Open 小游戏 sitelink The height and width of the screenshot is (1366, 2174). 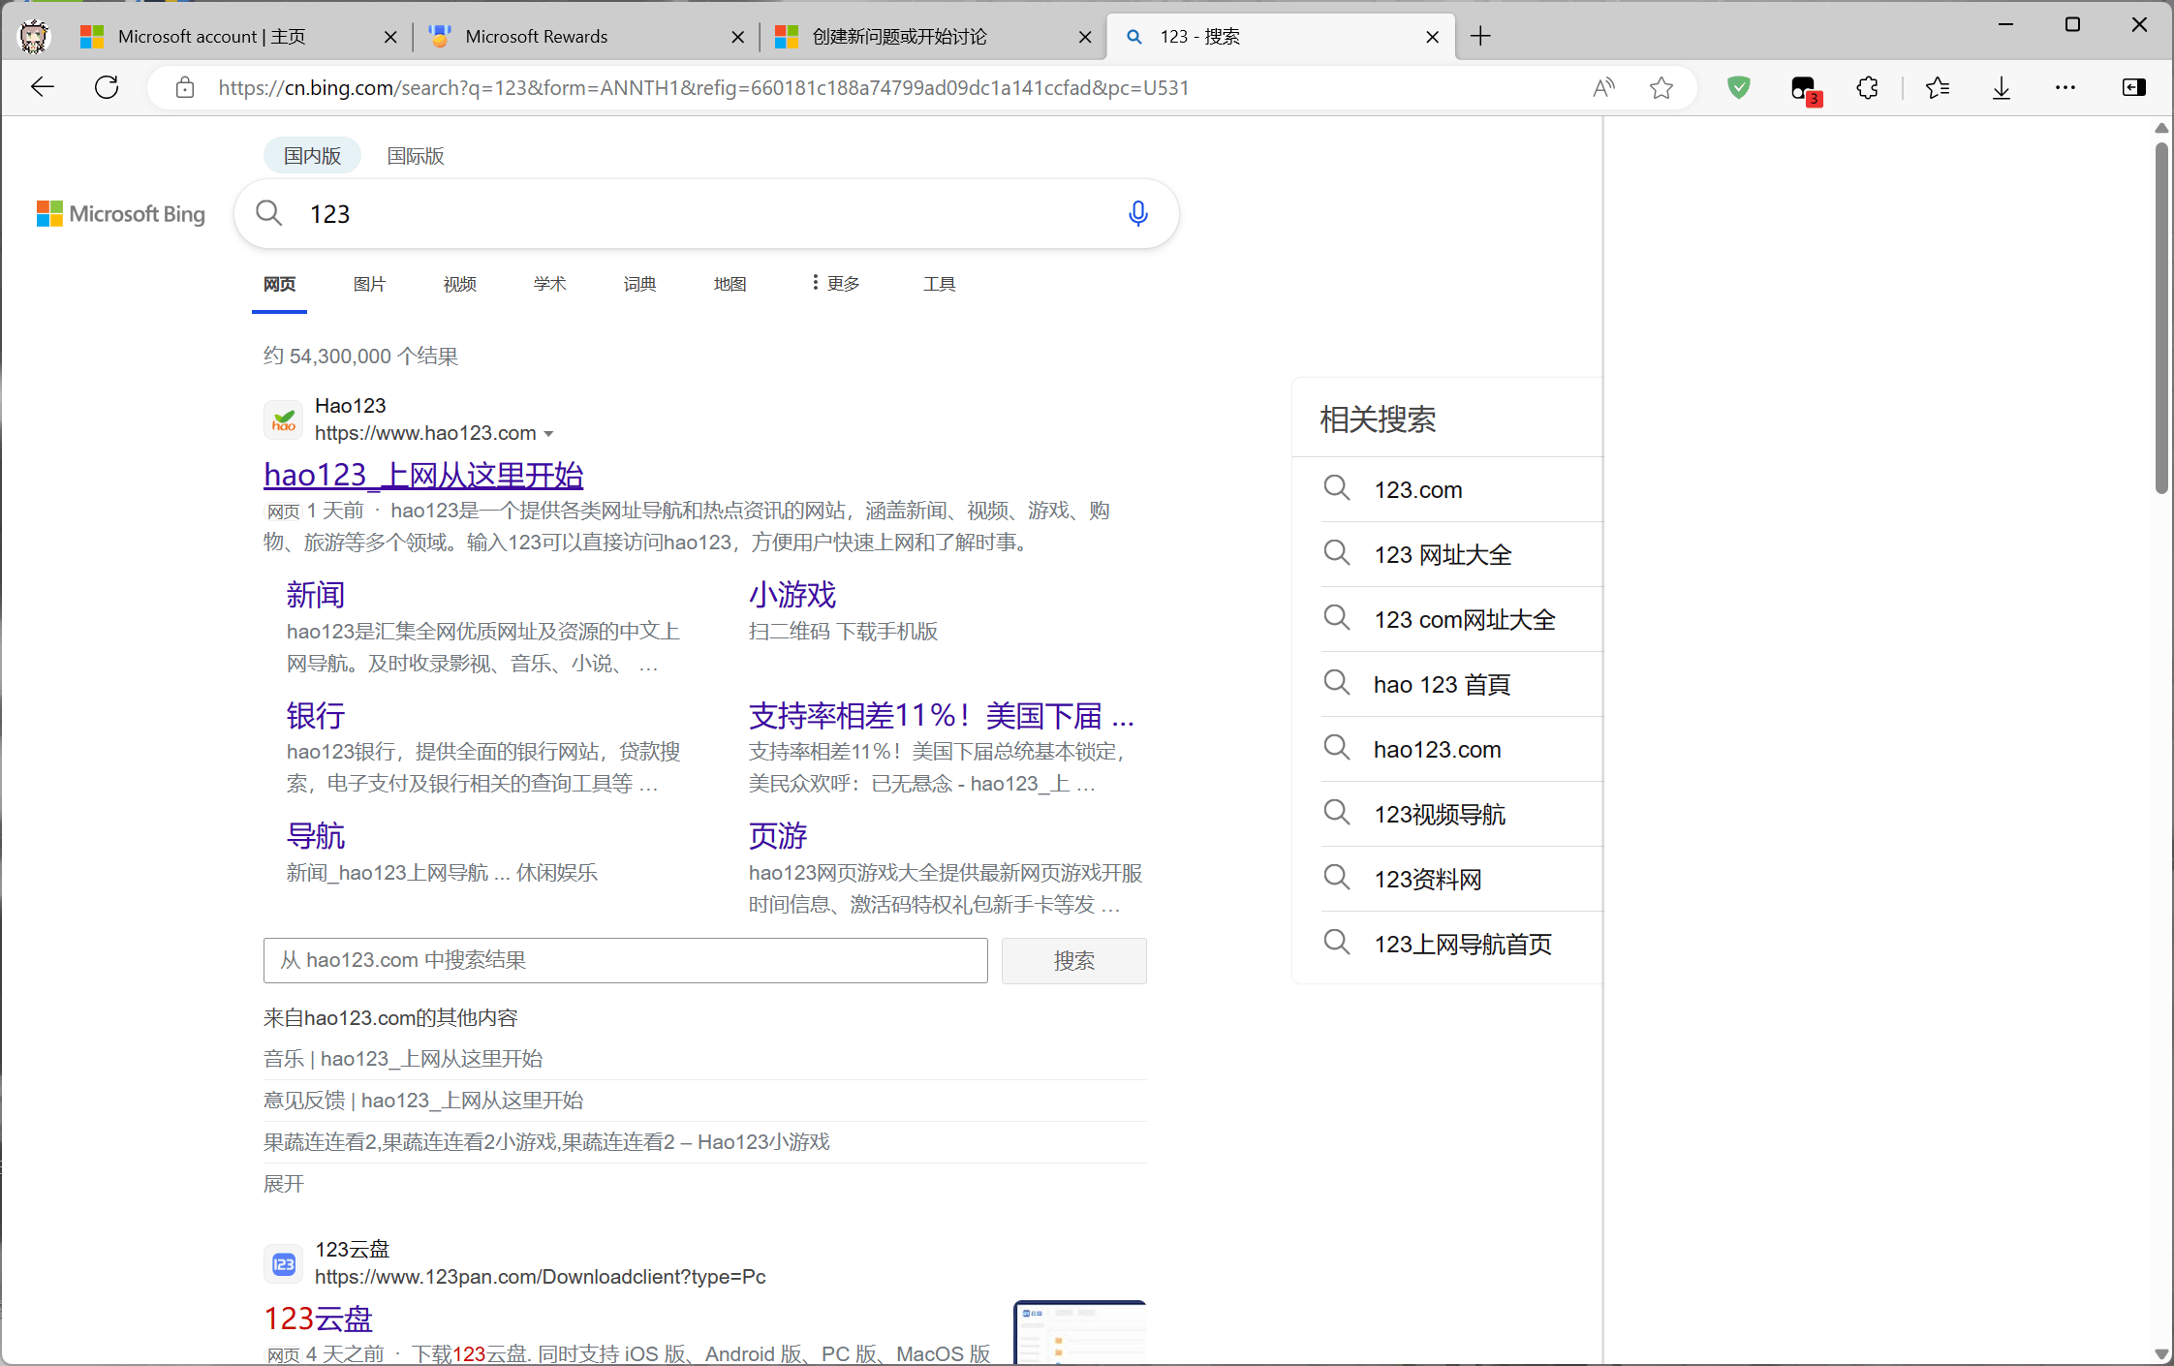tap(792, 595)
